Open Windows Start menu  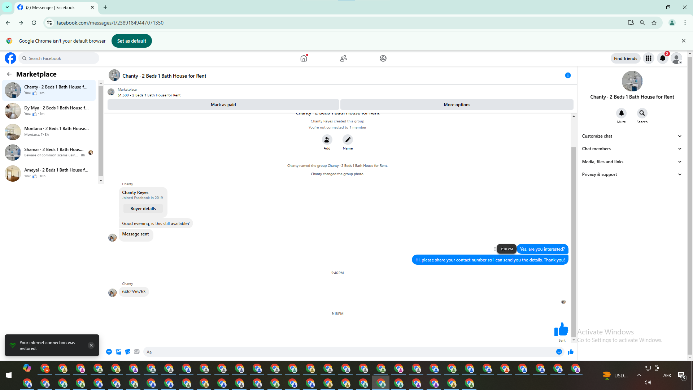(x=9, y=376)
